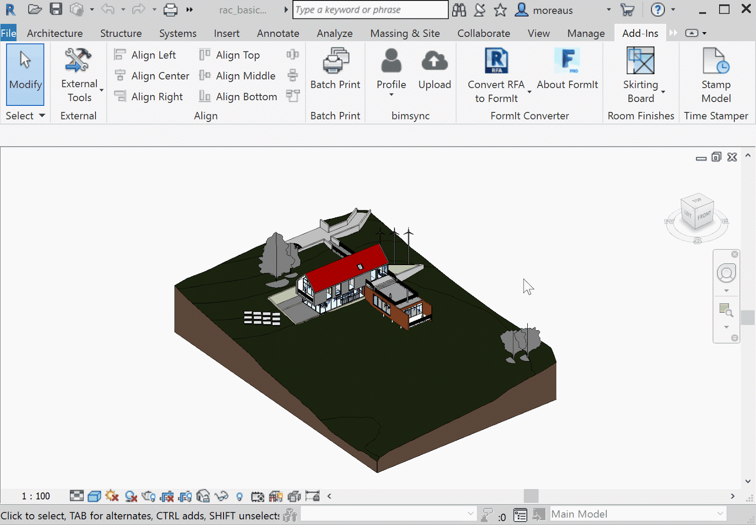Open Temporary Hide/Isolate glasses control
The width and height of the screenshot is (756, 525).
click(x=222, y=496)
